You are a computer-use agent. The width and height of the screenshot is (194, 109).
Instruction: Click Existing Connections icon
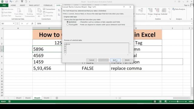tap(30, 13)
